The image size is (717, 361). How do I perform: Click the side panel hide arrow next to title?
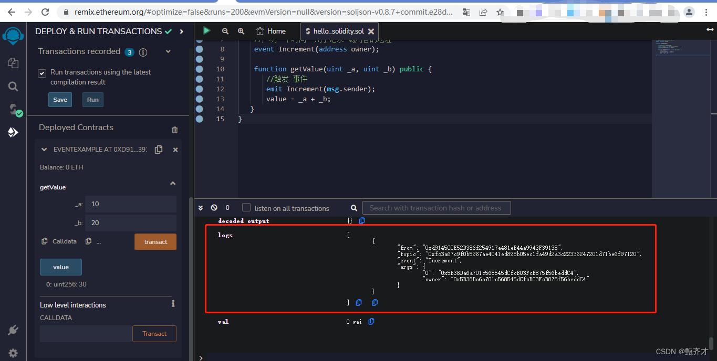[182, 31]
